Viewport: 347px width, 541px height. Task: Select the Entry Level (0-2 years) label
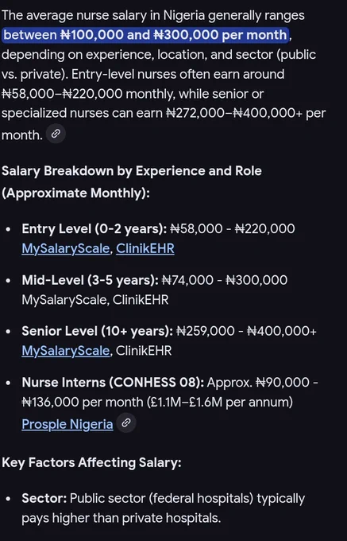coord(94,228)
